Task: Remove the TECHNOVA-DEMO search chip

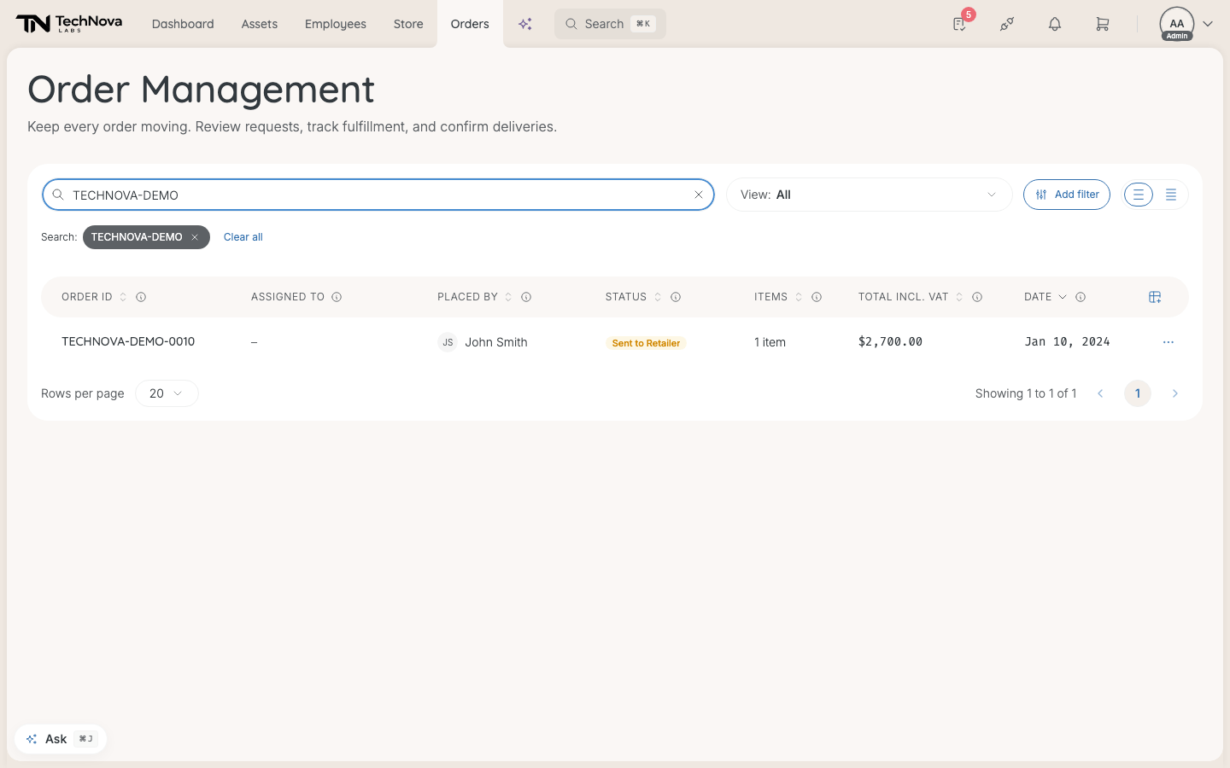Action: pos(195,237)
